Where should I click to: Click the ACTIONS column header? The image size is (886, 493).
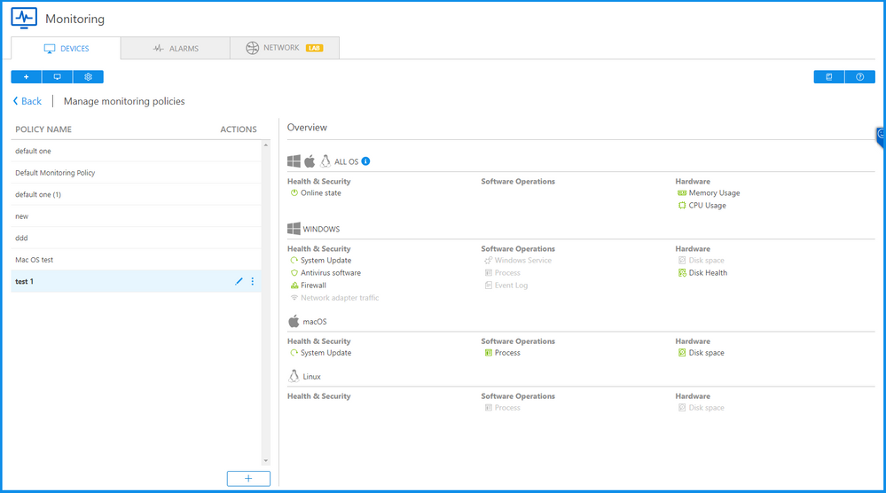[239, 129]
